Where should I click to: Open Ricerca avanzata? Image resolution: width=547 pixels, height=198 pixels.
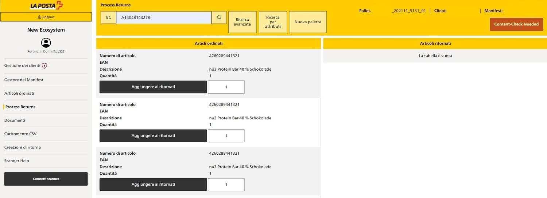pyautogui.click(x=243, y=22)
